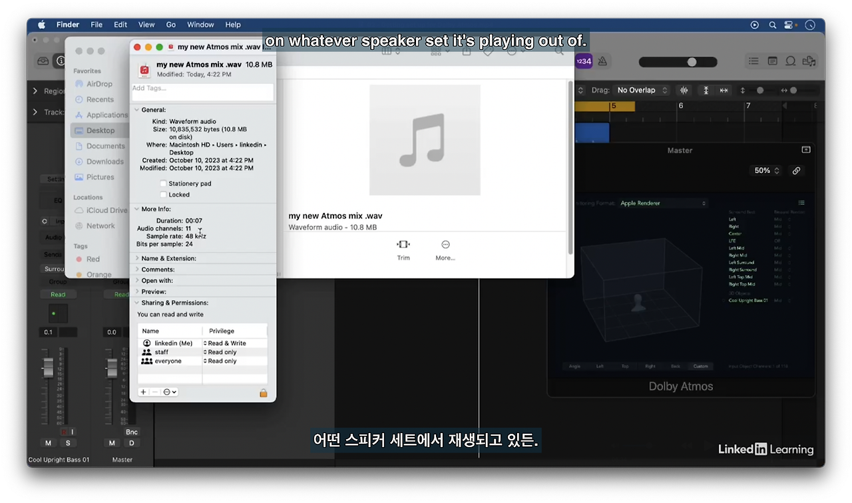Click the Read automation button on bass channel
Viewport: 852px width, 503px height.
58,294
